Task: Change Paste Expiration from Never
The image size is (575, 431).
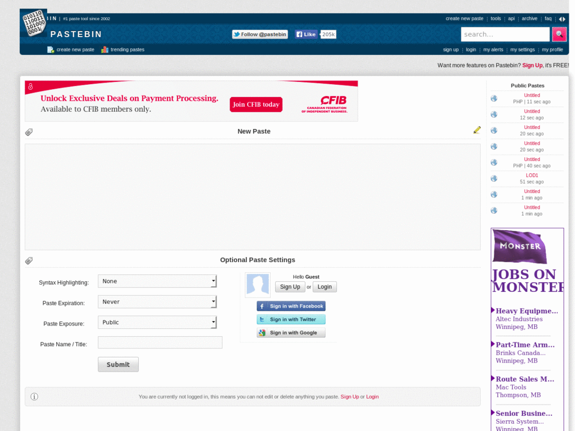Action: click(157, 301)
